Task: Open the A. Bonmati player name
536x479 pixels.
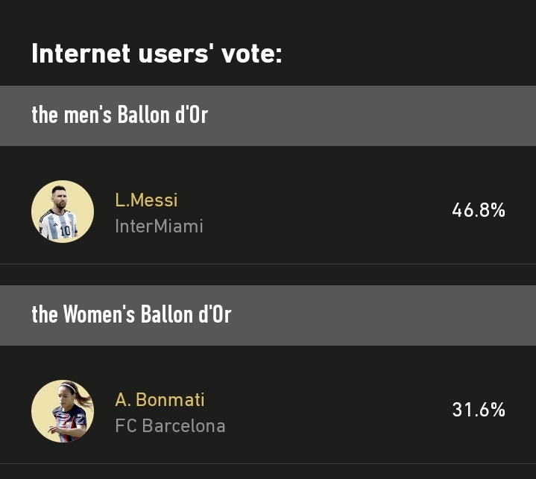Action: click(160, 400)
